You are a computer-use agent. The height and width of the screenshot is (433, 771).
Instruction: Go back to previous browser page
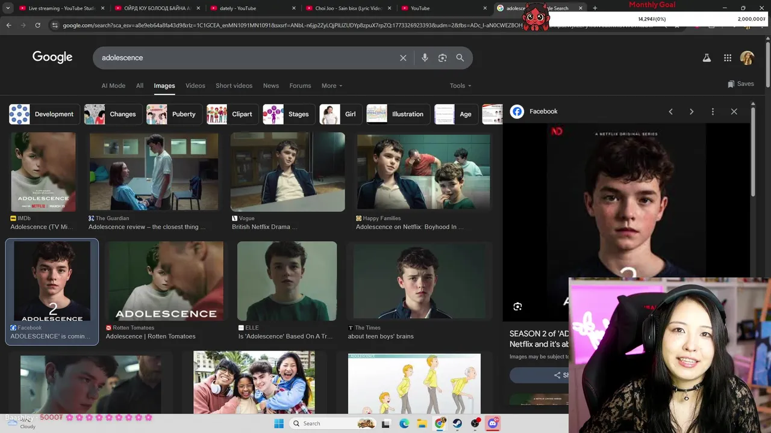[8, 25]
